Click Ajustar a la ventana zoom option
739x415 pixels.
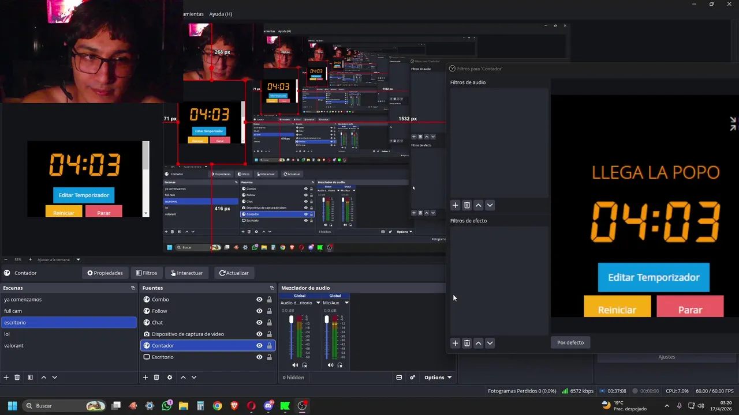tap(58, 259)
